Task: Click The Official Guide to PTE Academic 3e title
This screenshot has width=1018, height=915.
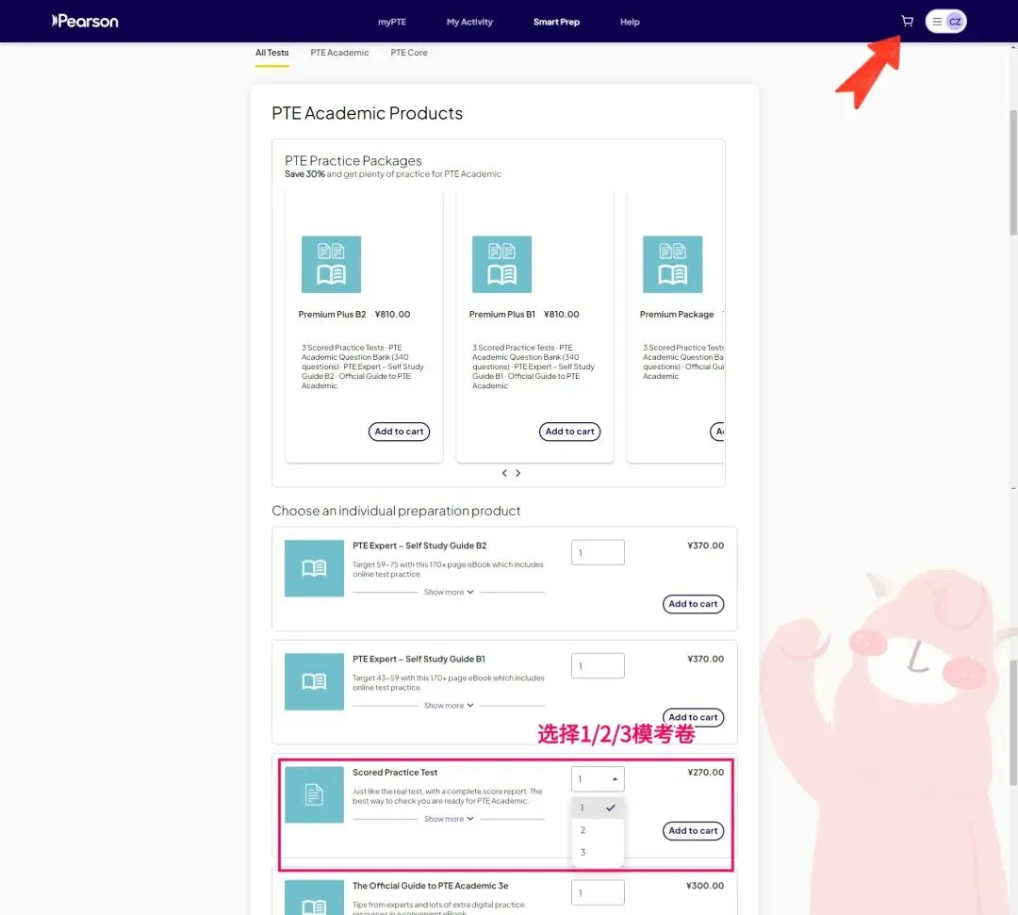Action: (431, 886)
